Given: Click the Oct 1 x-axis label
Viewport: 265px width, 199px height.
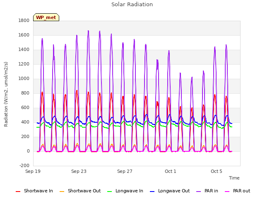Looking at the screenshot, I should [x=171, y=171].
